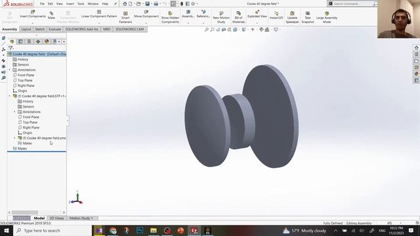Open the ConfigurationManager tab
Screen dimensions: 420x236
click(29, 41)
